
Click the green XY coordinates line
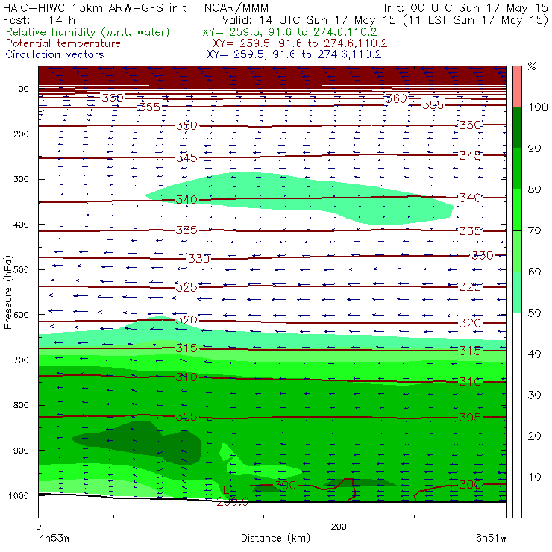289,32
